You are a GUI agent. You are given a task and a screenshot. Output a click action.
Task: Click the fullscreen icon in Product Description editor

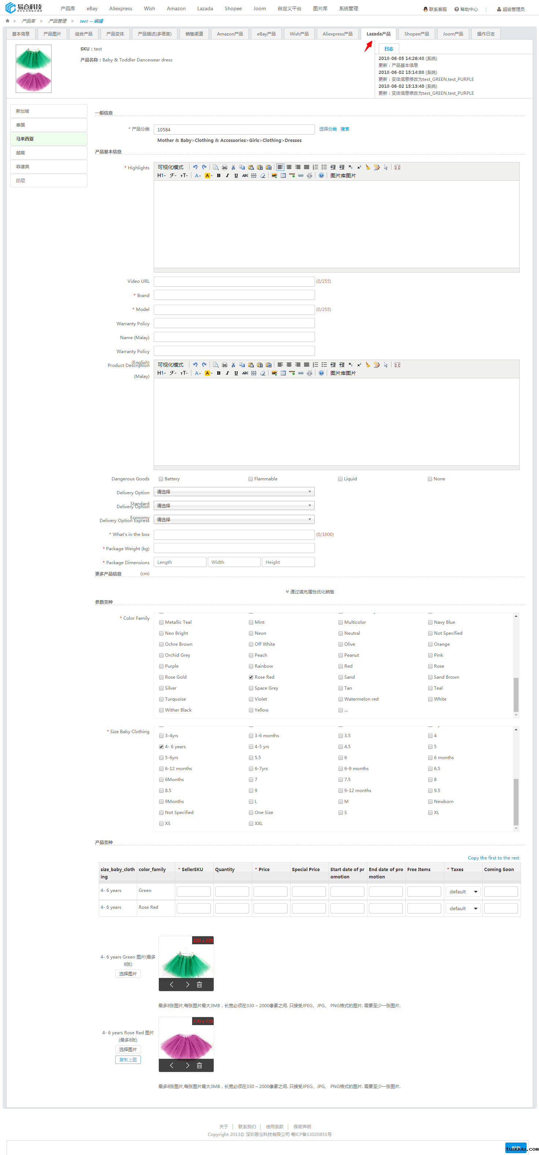coord(397,365)
